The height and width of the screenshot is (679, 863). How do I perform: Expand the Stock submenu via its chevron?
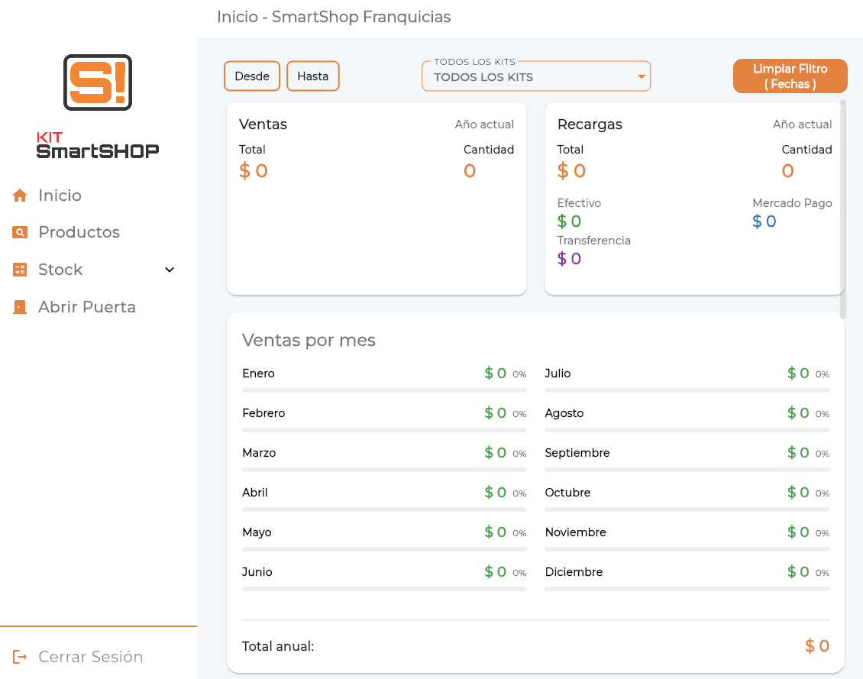pyautogui.click(x=169, y=270)
